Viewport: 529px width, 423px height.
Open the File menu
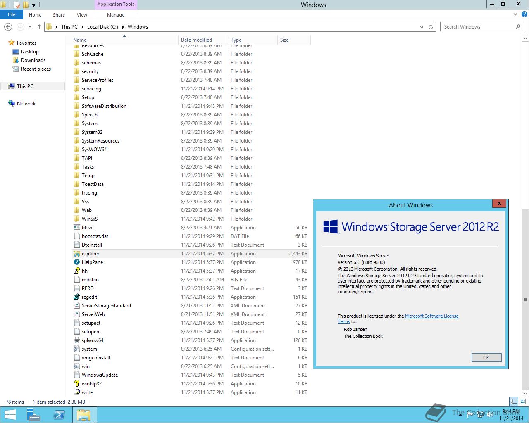pyautogui.click(x=12, y=14)
